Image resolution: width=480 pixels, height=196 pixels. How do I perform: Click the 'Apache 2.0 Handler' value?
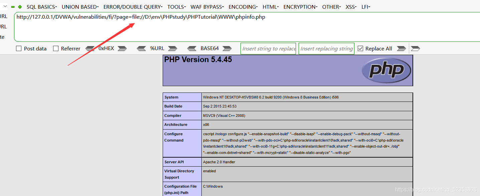click(x=219, y=162)
